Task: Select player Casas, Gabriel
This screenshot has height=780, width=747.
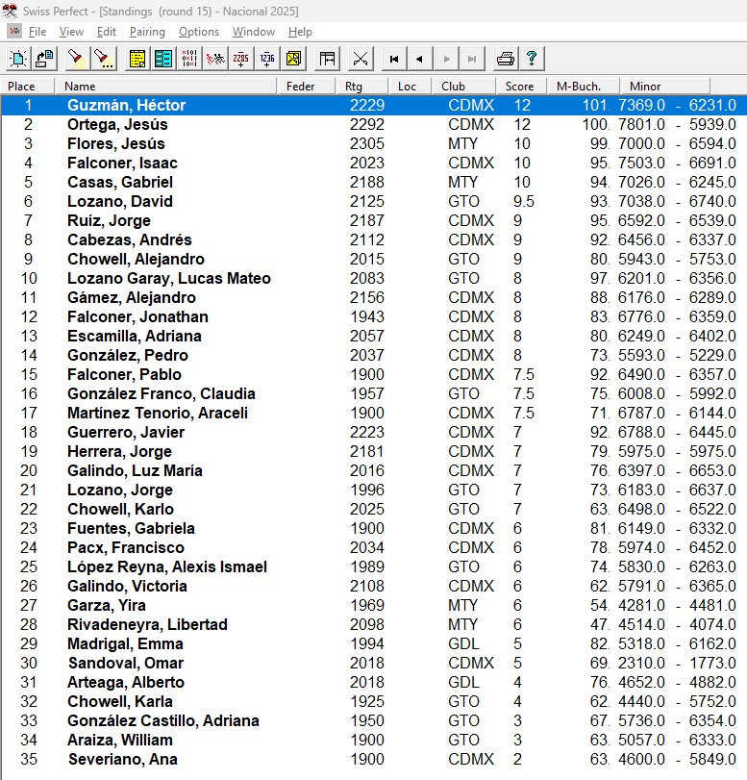Action: point(120,182)
